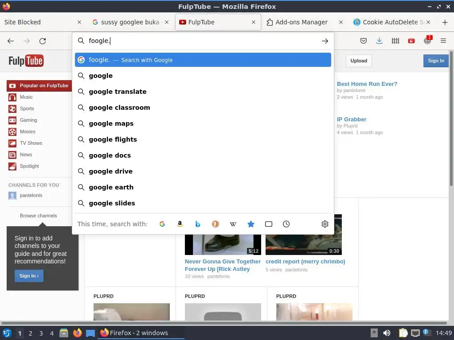Viewport: 454px width, 340px height.
Task: Search this time with Amazon icon
Action: click(x=180, y=224)
